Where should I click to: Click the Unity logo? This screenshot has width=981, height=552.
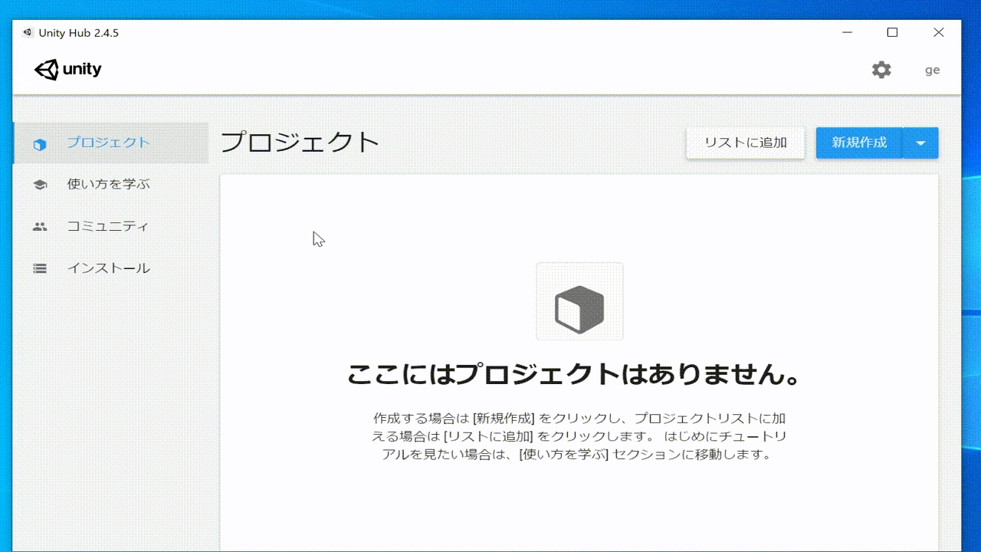click(x=68, y=70)
